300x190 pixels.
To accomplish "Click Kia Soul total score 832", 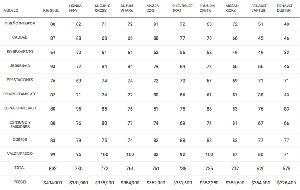I will [53, 169].
